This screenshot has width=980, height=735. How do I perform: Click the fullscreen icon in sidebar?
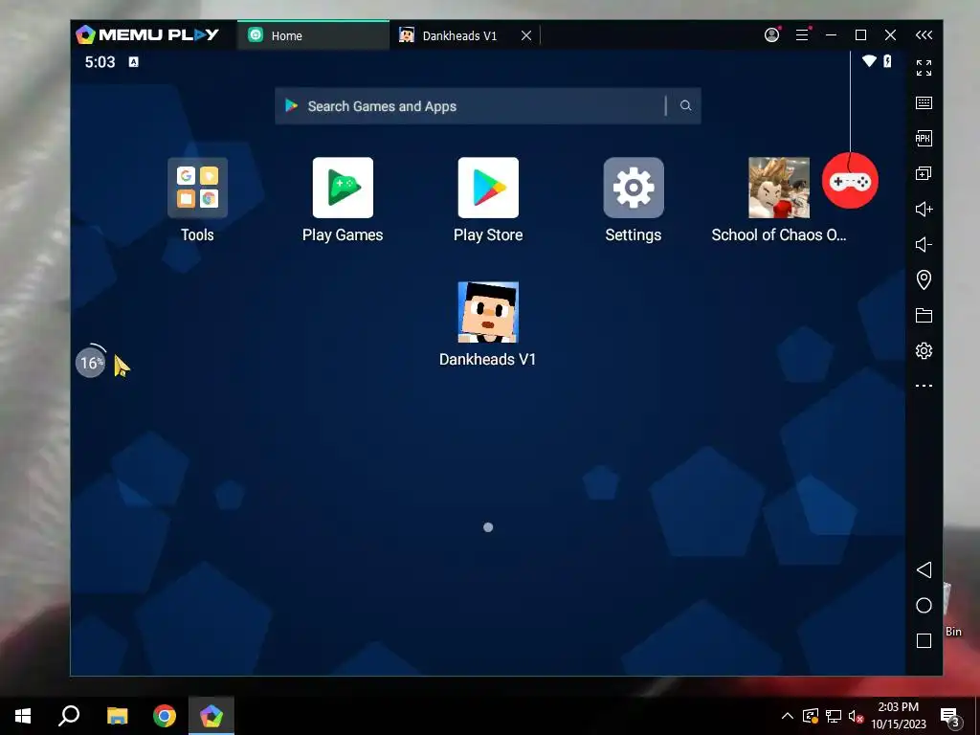coord(924,68)
